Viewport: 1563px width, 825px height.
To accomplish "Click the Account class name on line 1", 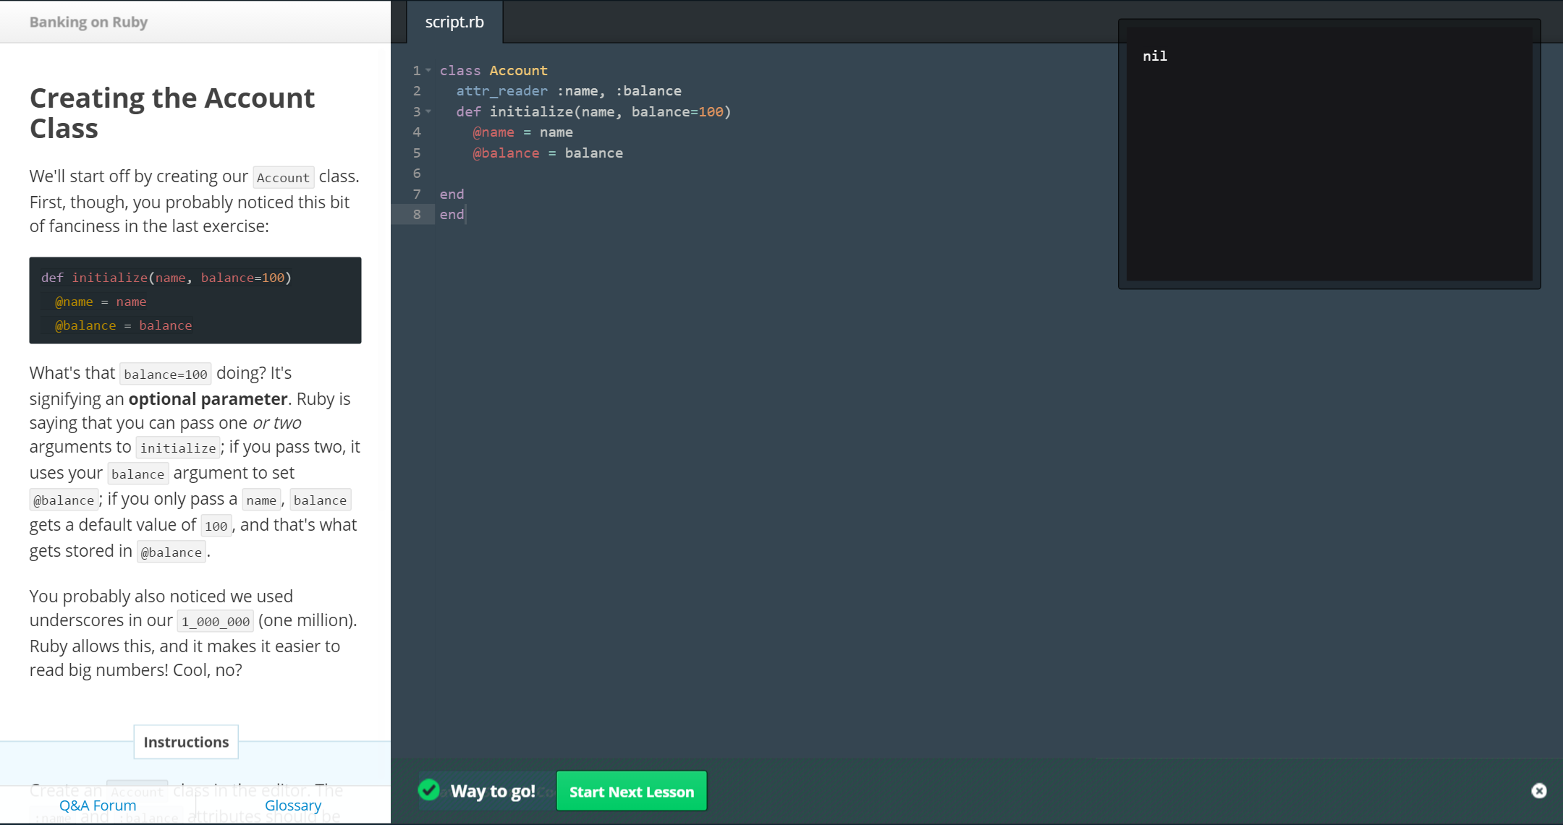I will pyautogui.click(x=518, y=71).
